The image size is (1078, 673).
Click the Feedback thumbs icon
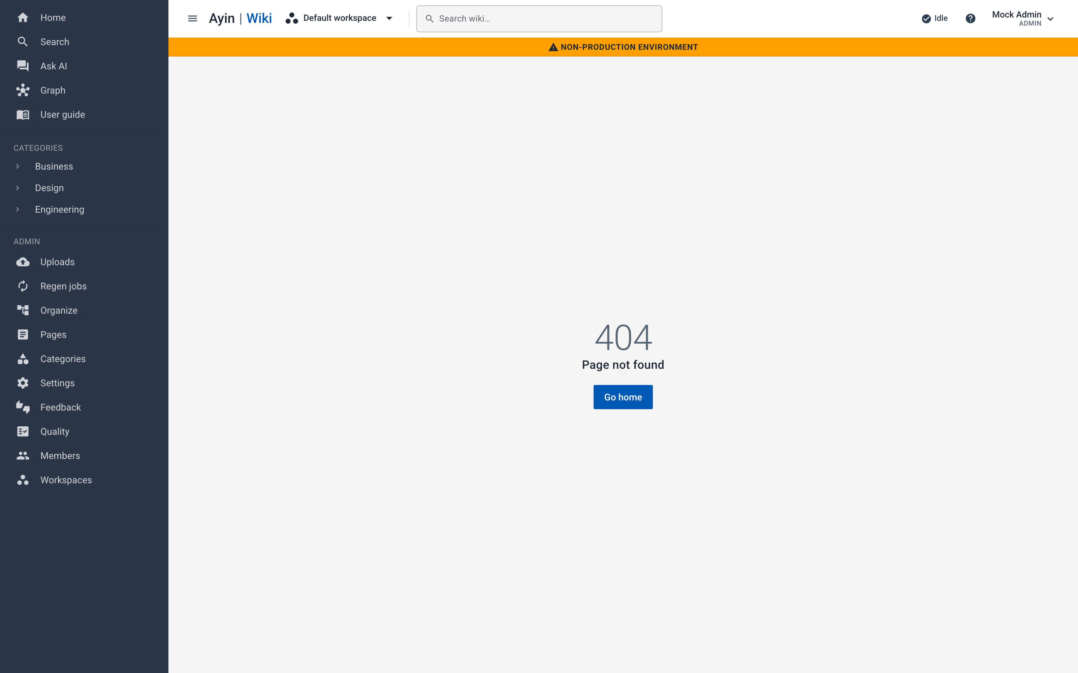(x=23, y=407)
